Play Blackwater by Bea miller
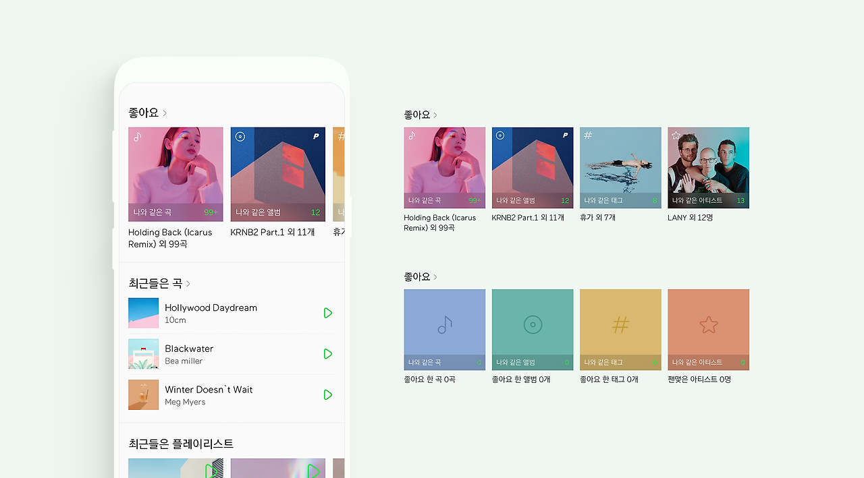Viewport: 864px width, 478px height. [328, 353]
